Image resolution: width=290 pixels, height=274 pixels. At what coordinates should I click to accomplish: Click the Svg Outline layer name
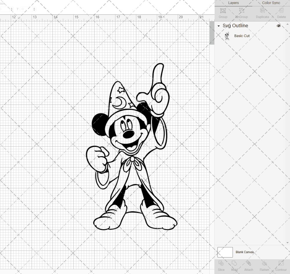(x=235, y=26)
